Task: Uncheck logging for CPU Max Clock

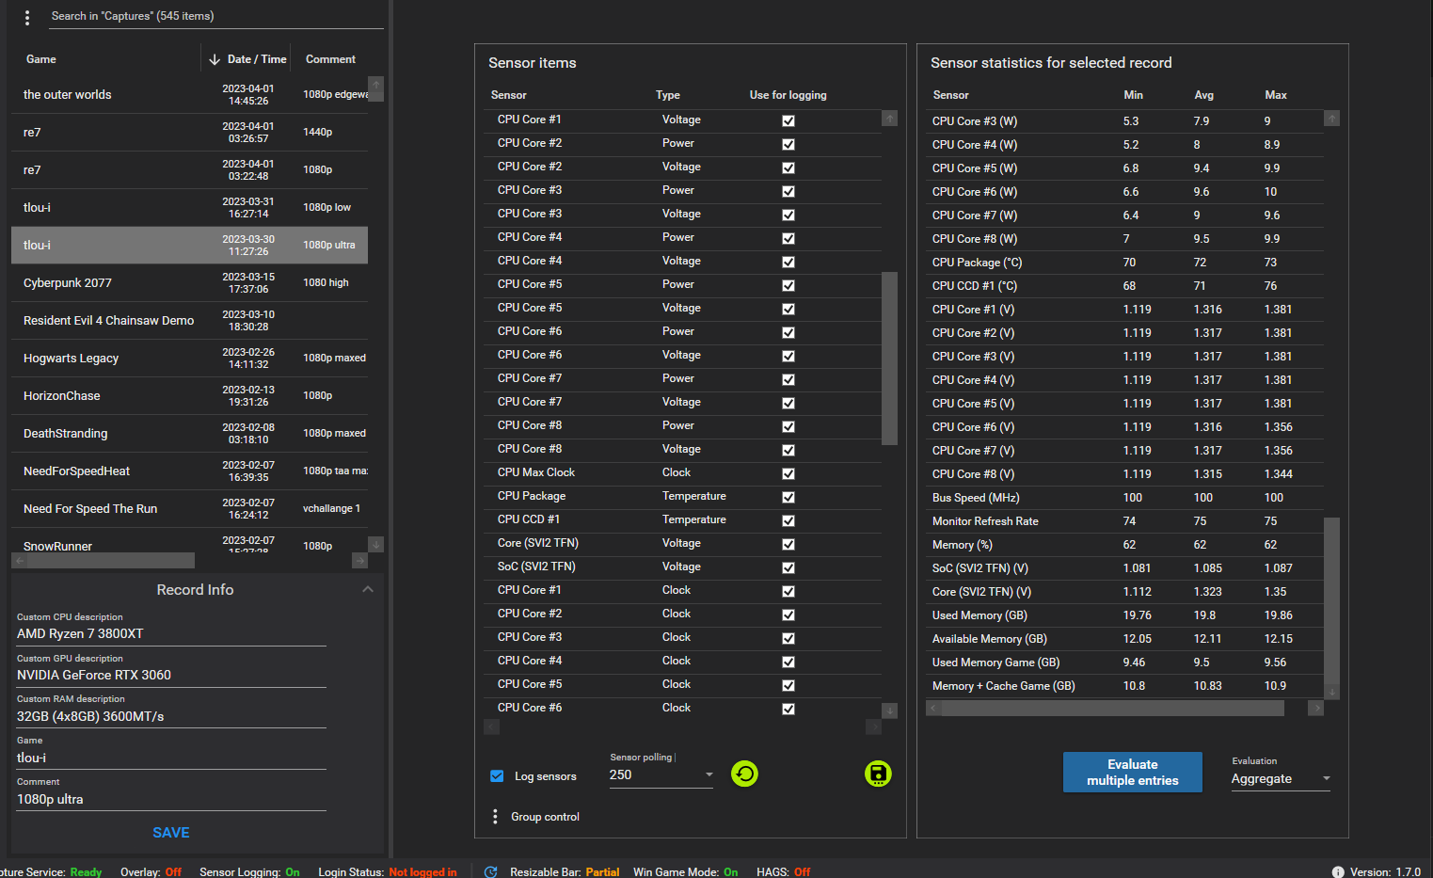Action: point(788,473)
